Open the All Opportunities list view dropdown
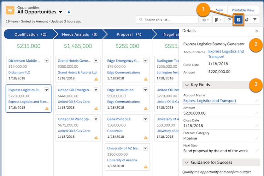Screen dimensions: 264x176 coord(61,12)
